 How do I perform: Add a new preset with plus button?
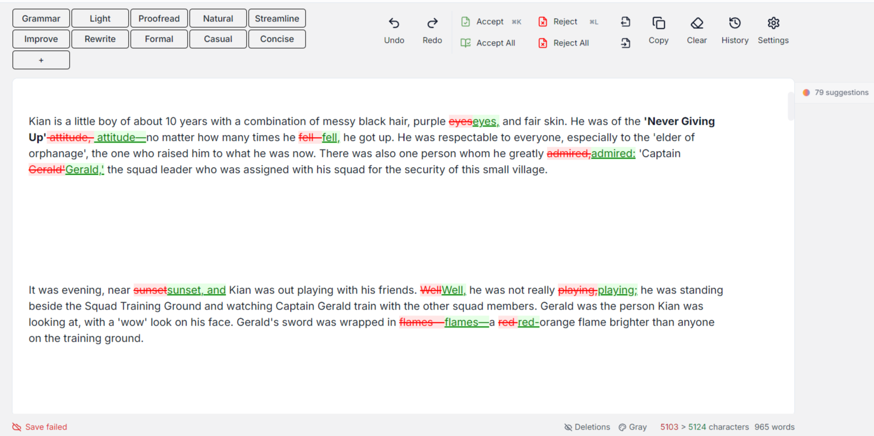pyautogui.click(x=41, y=60)
